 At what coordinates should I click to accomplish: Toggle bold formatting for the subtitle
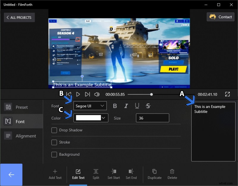[x=115, y=106]
